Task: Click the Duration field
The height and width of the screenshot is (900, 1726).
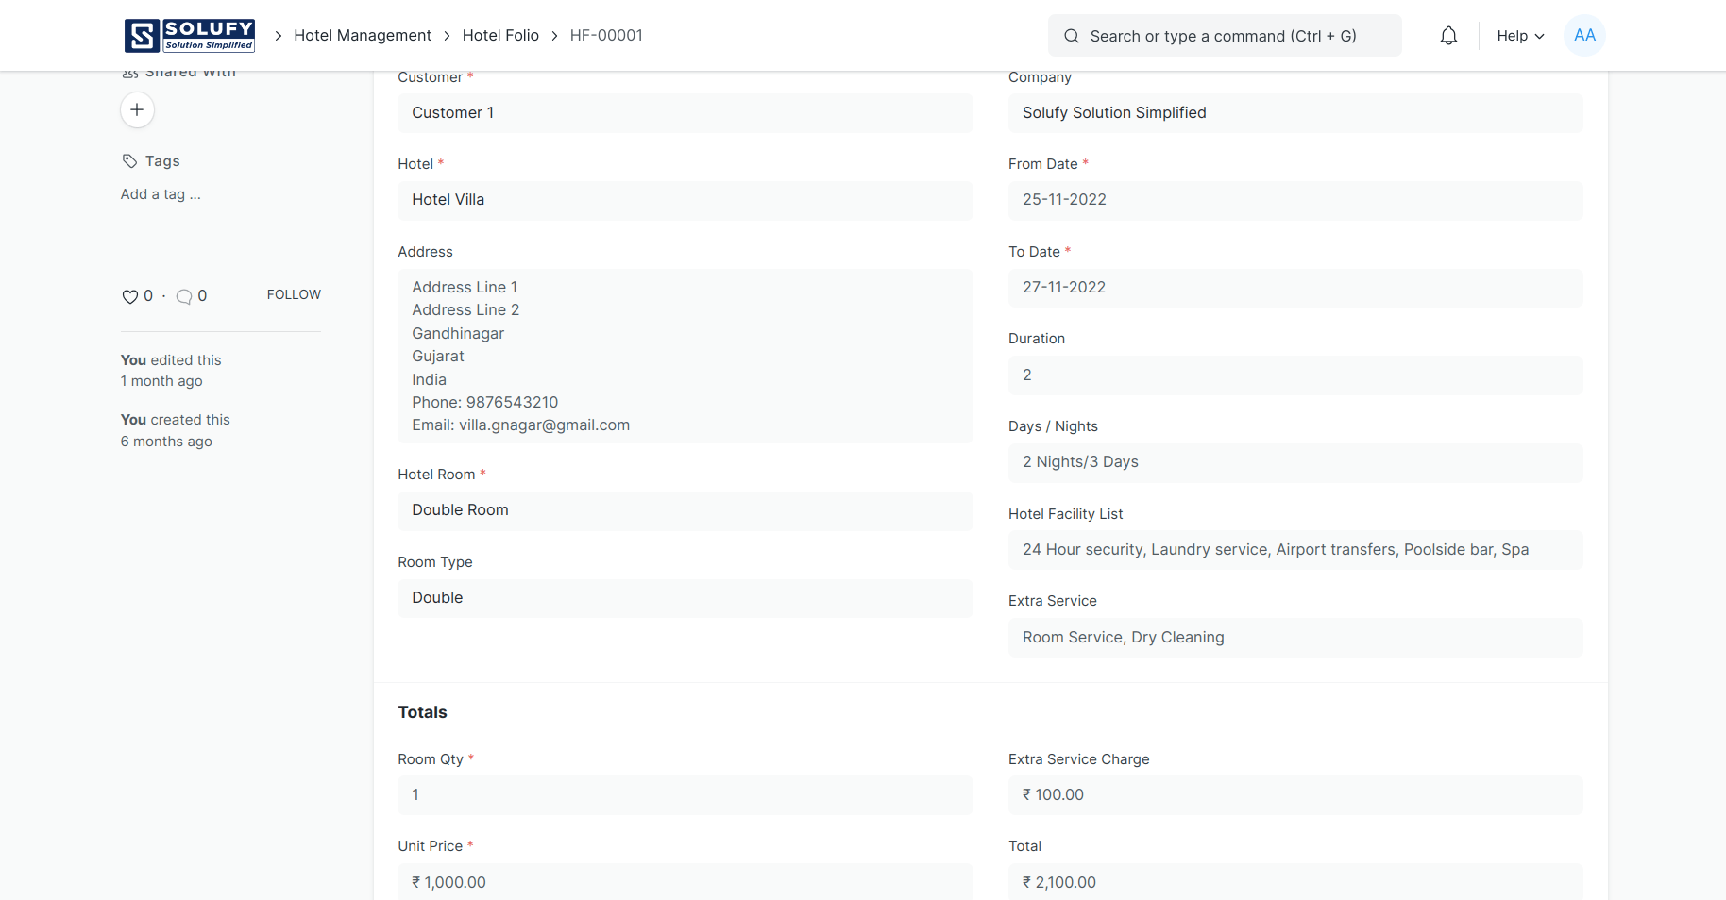Action: [x=1295, y=375]
